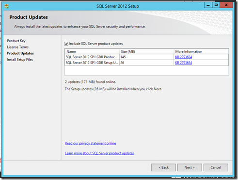The image size is (238, 180).
Task: Click the Size (MB) column header
Action: [146, 51]
